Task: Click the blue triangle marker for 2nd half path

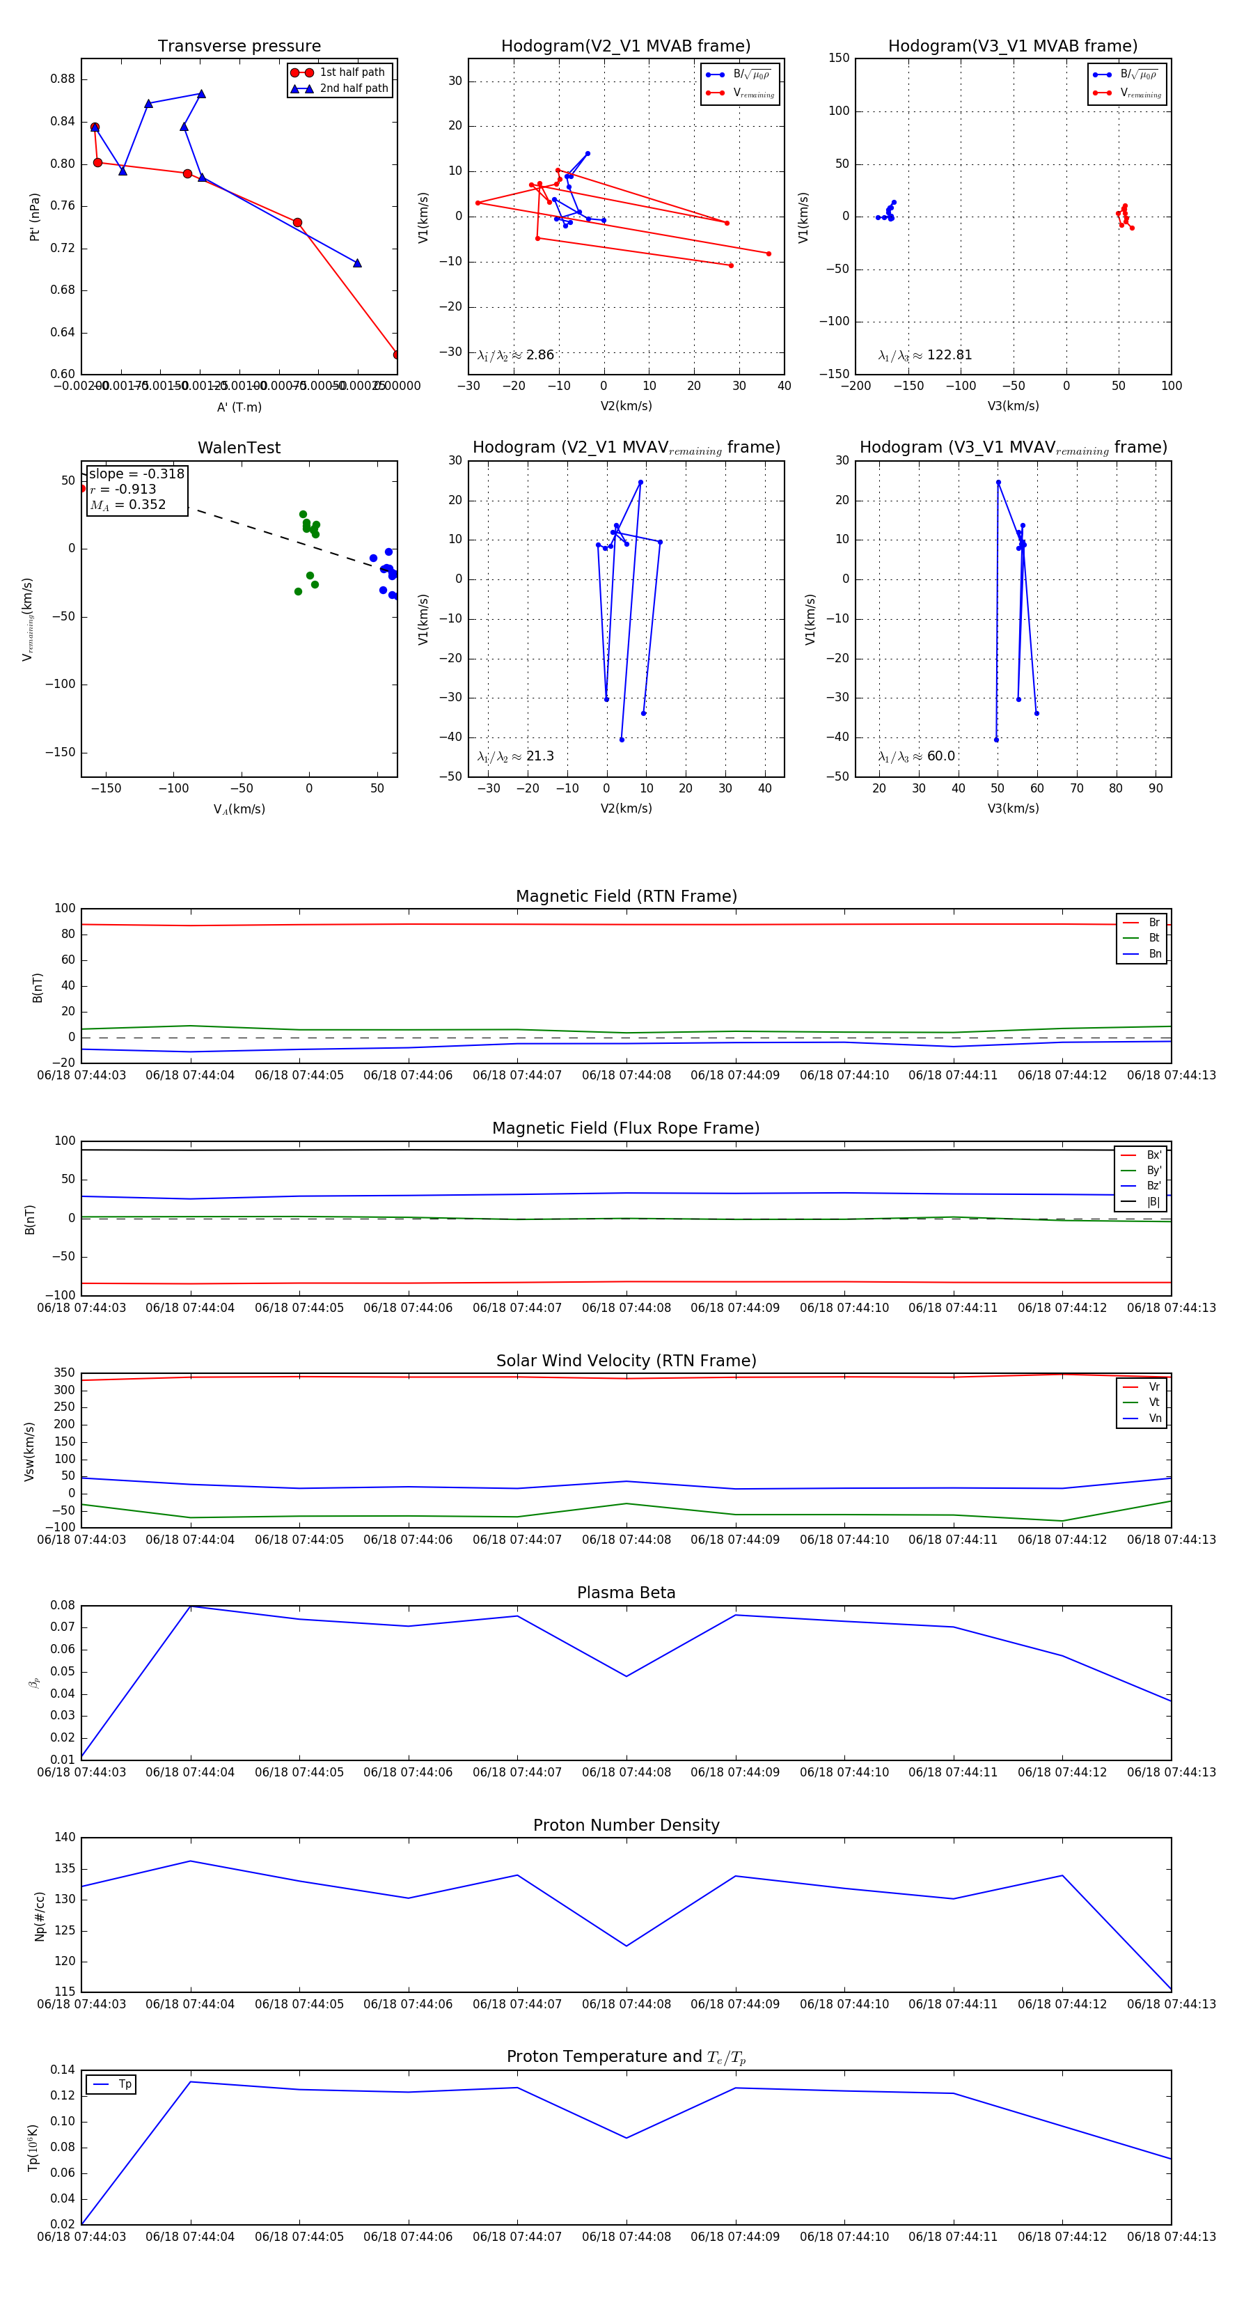Action: [301, 88]
